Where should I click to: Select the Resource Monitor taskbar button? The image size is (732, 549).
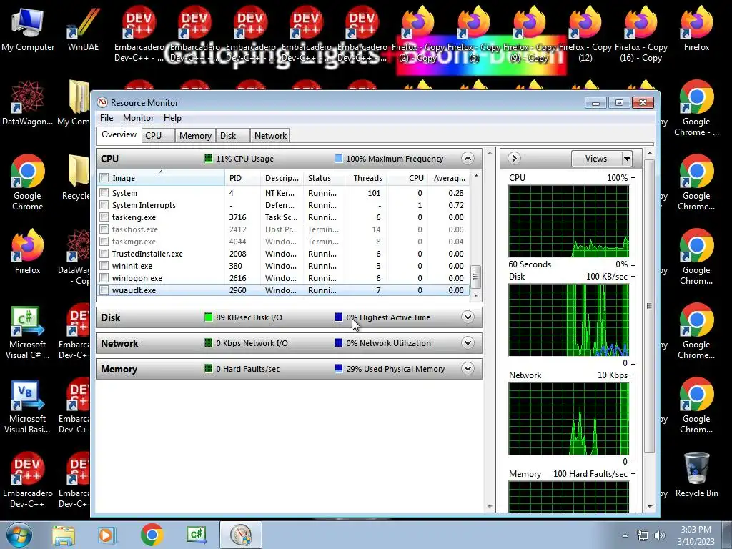pyautogui.click(x=241, y=535)
